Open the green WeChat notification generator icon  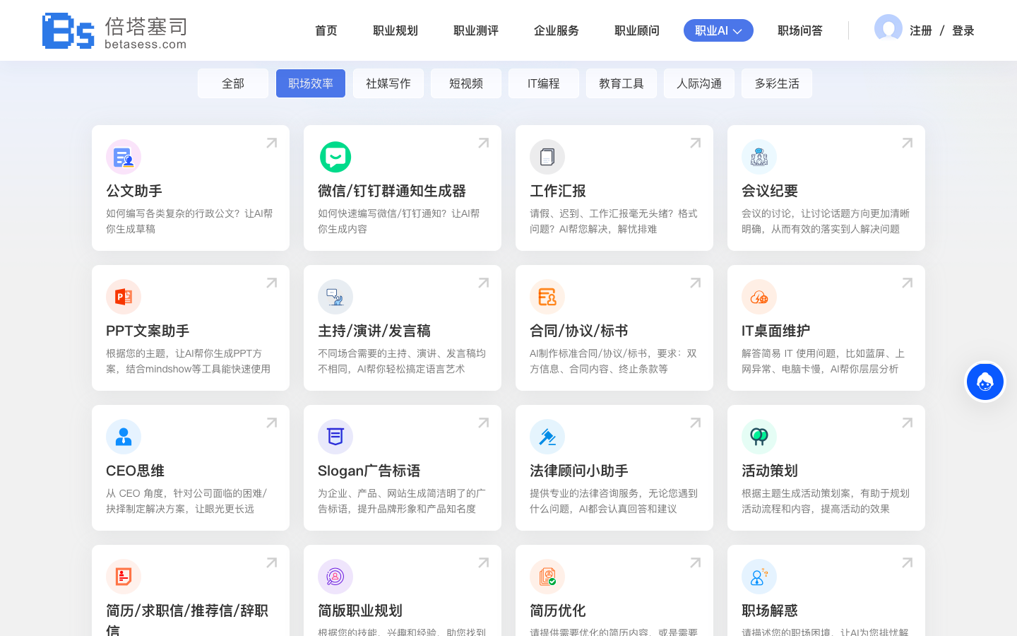[x=335, y=157]
